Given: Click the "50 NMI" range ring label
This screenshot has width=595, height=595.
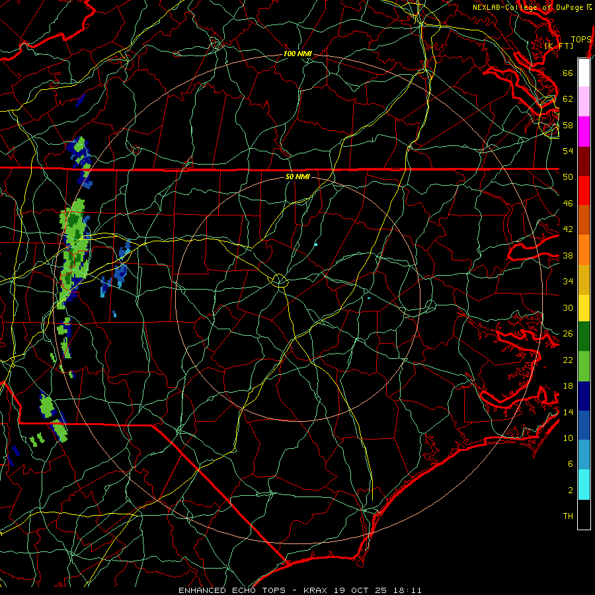Looking at the screenshot, I should tap(297, 177).
